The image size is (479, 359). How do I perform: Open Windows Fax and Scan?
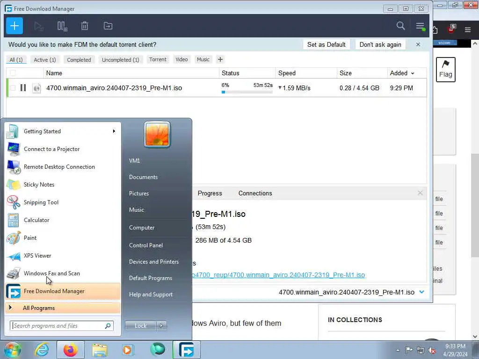63,273
